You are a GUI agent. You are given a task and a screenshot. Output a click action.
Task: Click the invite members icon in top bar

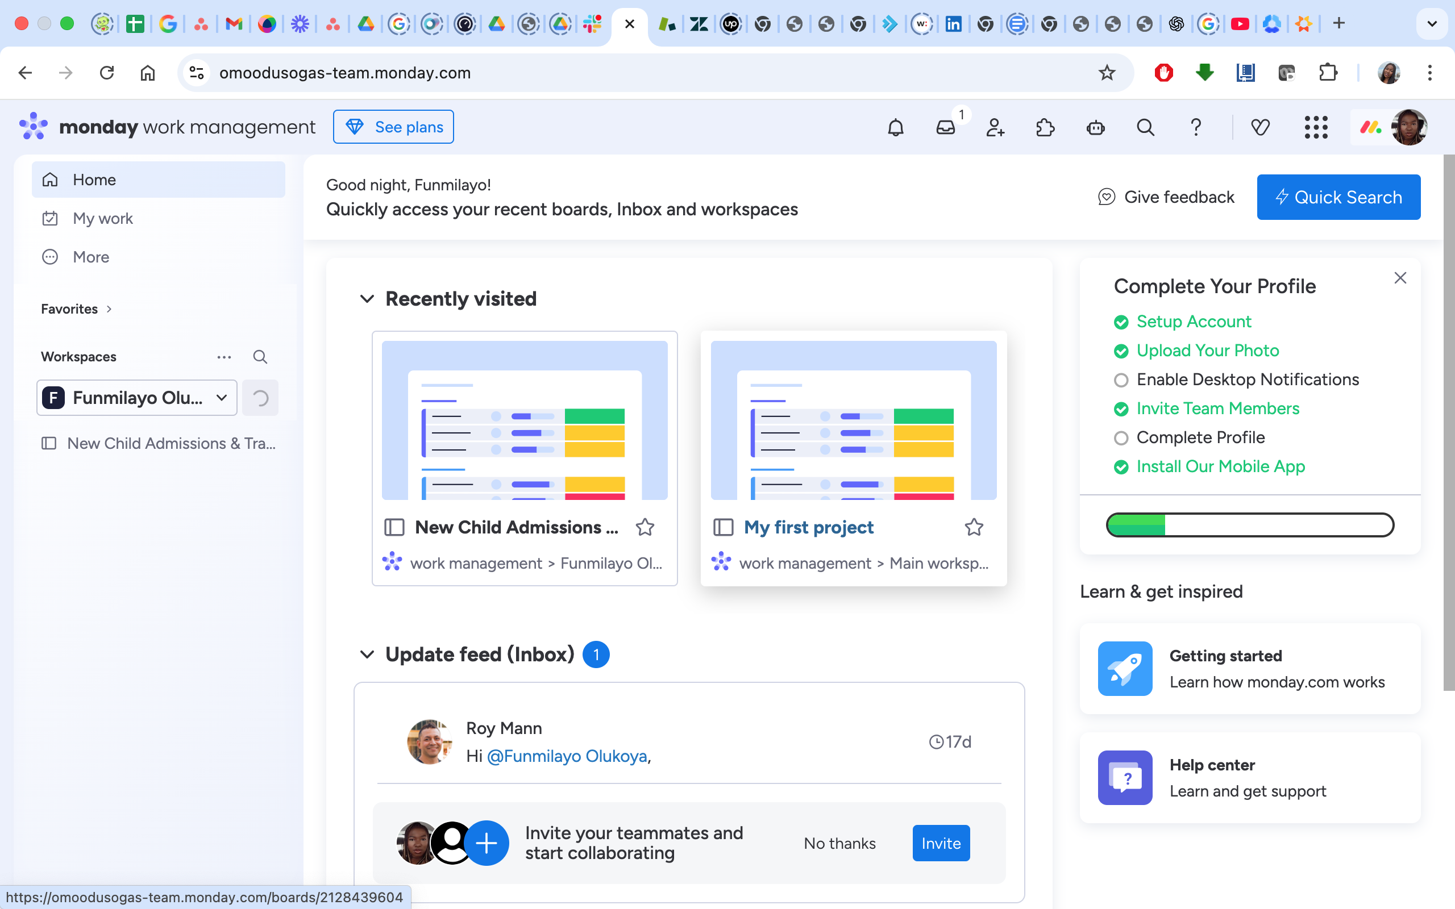point(995,127)
